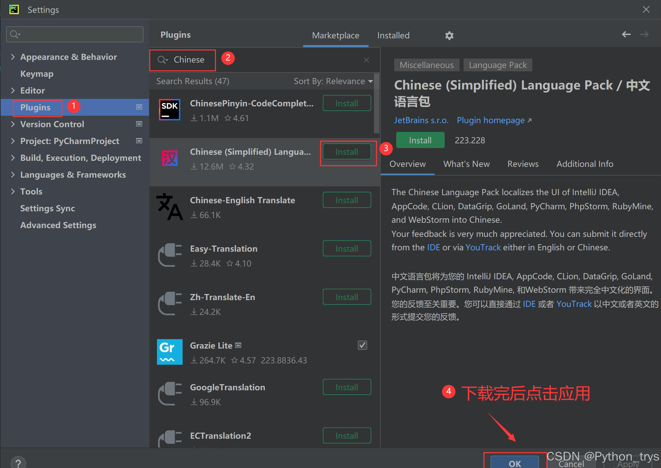Viewport: 661px width, 468px height.
Task: Click the Grazie Lite plugin icon
Action: (x=170, y=352)
